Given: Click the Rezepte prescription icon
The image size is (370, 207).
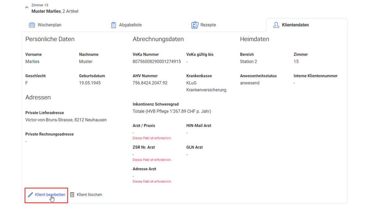Looking at the screenshot, I should click(x=195, y=25).
